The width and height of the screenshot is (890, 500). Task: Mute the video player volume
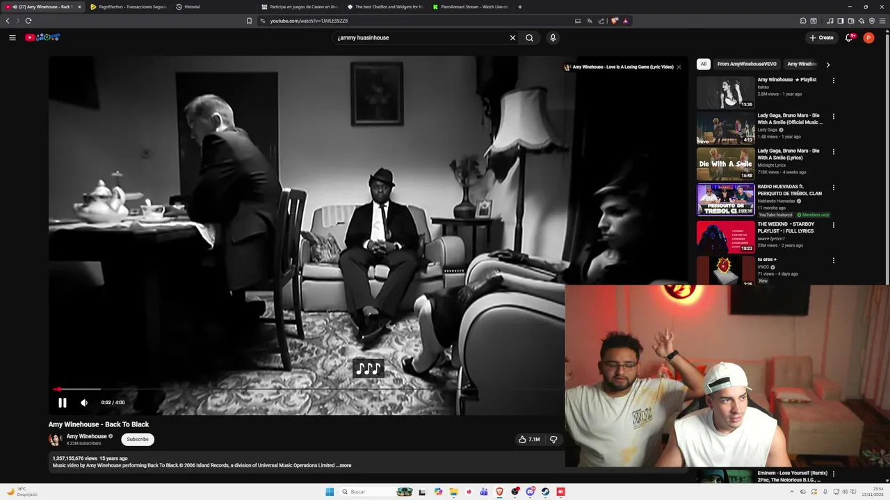click(x=84, y=403)
